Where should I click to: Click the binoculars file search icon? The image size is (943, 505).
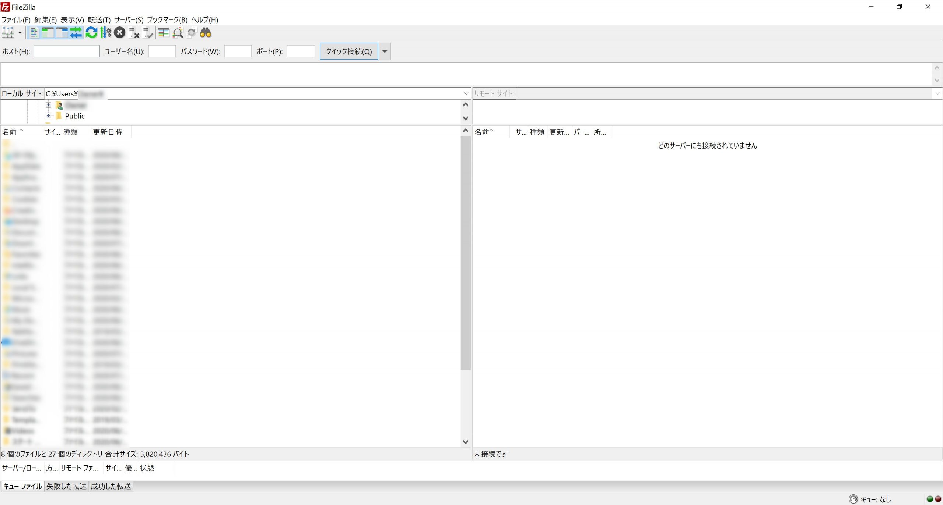point(206,33)
